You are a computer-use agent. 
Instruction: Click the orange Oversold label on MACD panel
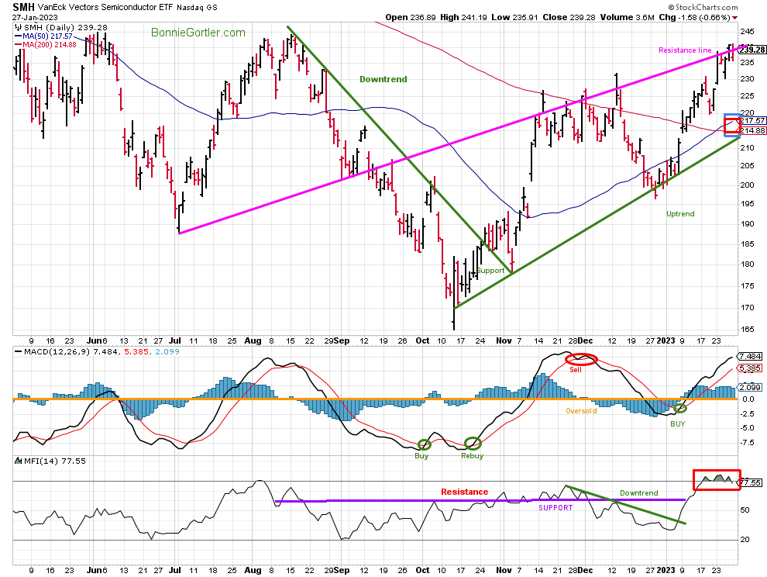(581, 410)
